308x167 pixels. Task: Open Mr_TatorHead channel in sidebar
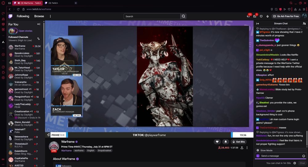25,69
